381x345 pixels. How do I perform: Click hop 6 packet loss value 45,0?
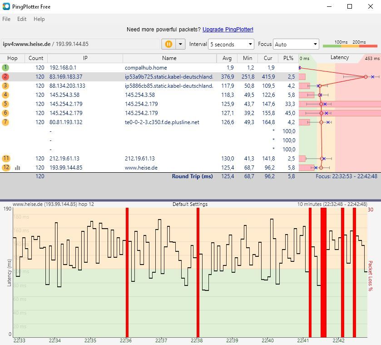(290, 113)
